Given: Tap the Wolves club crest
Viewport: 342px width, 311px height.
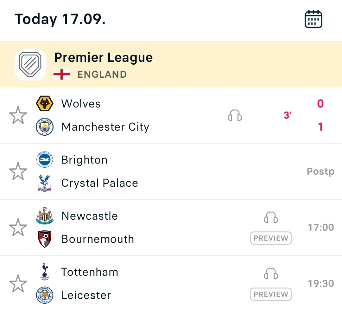Looking at the screenshot, I should click(x=45, y=104).
